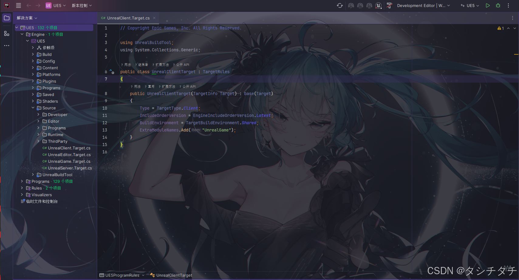The width and height of the screenshot is (519, 280).
Task: Select the Saved folder
Action: 48,94
